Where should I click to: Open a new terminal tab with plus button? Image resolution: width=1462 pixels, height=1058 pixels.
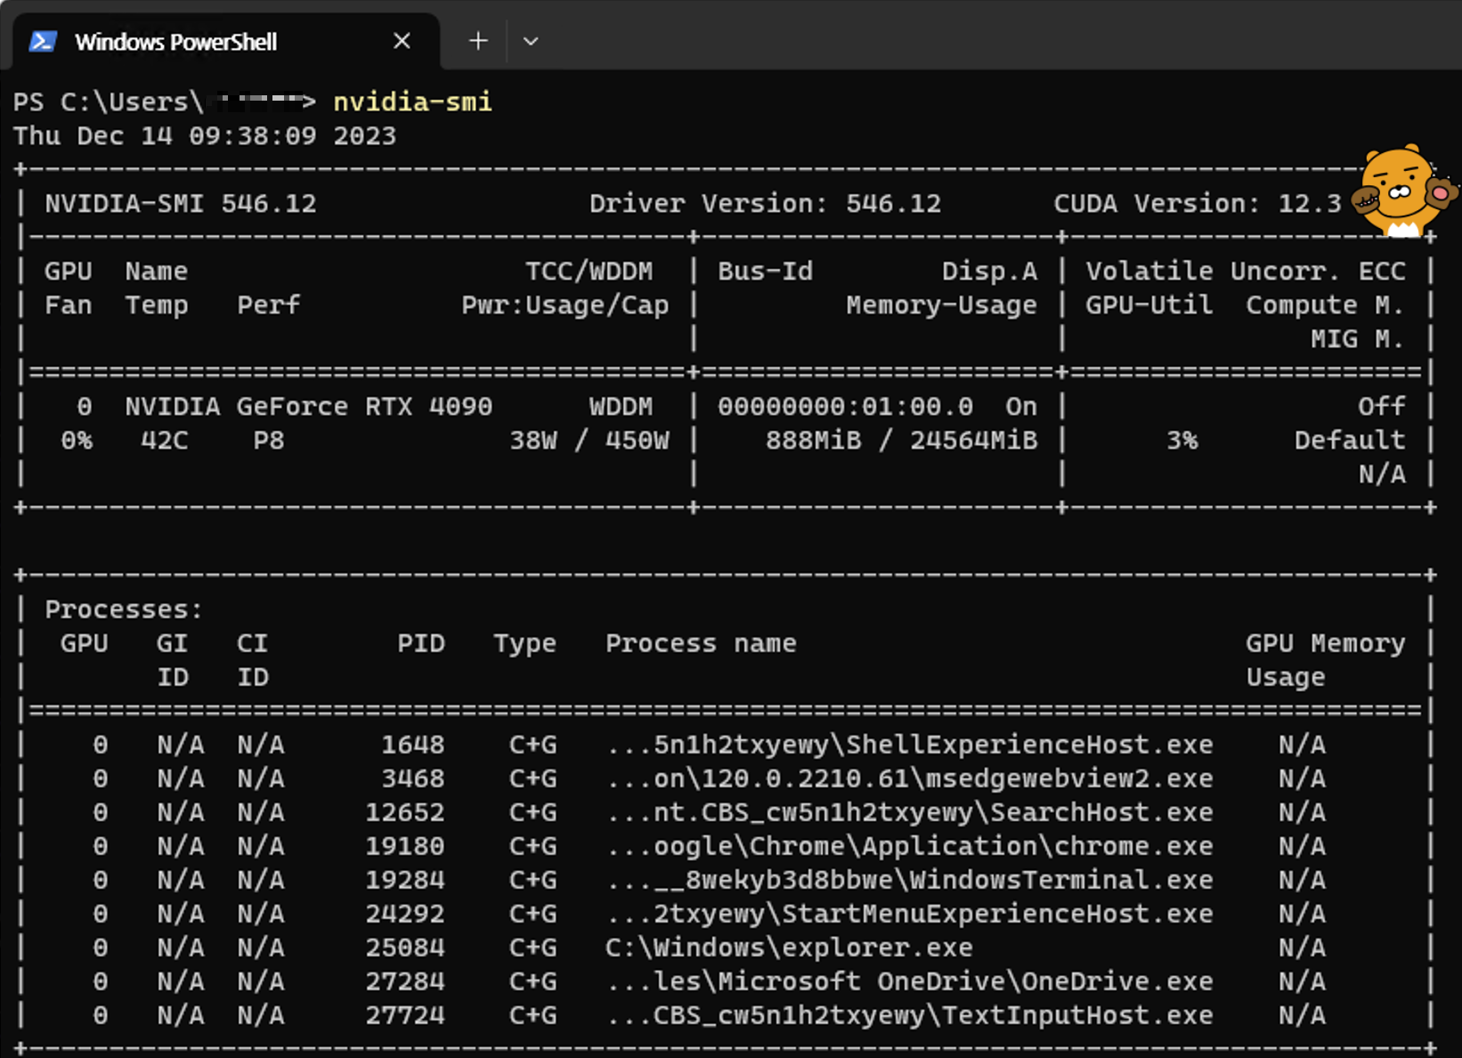478,41
